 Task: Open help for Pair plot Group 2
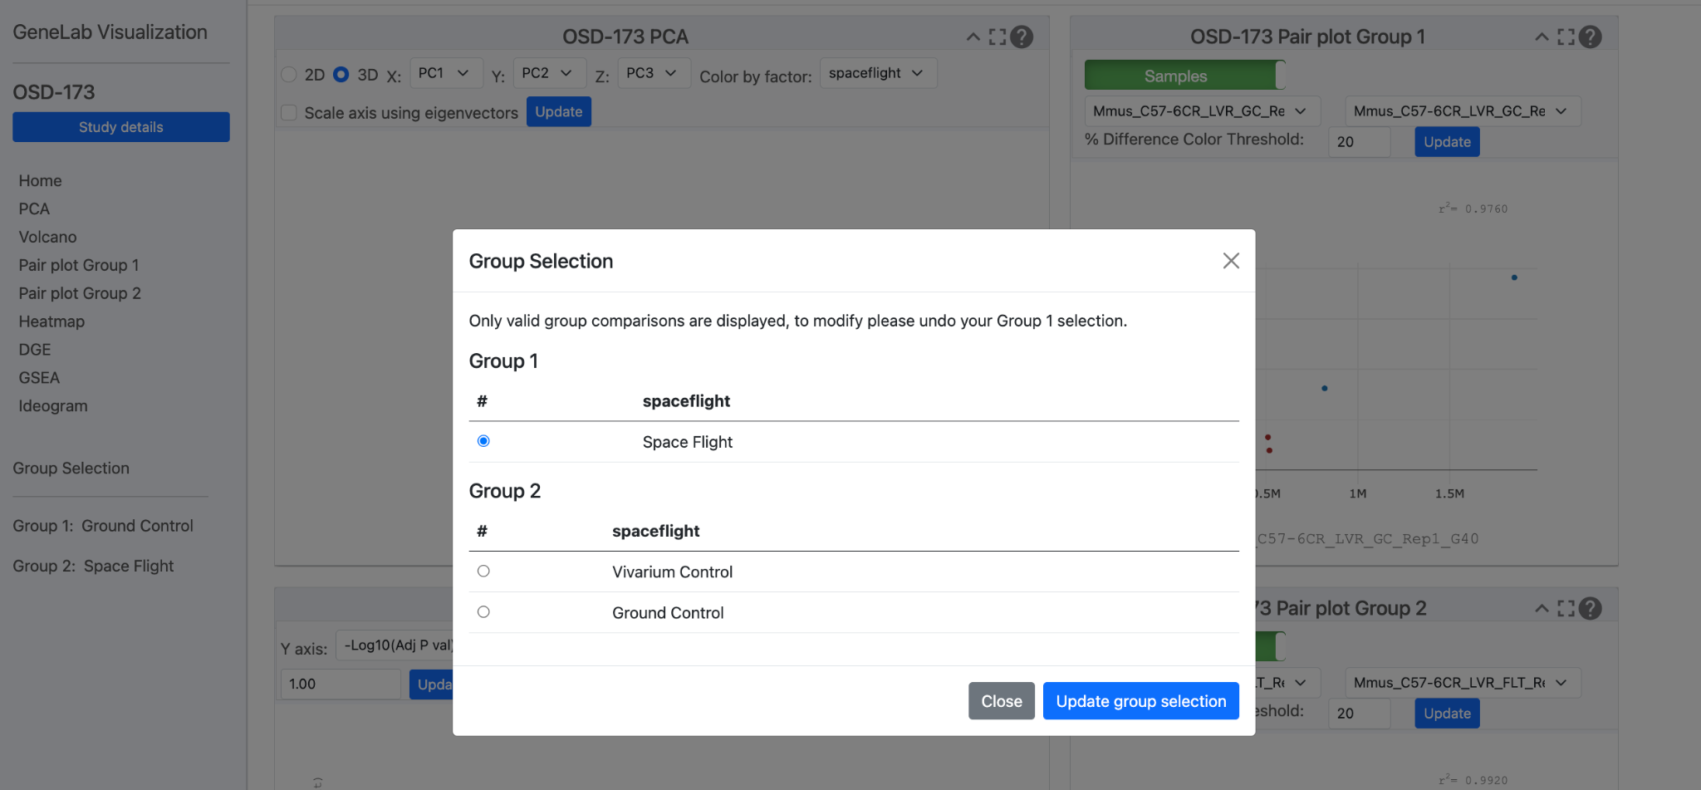[x=1590, y=608]
